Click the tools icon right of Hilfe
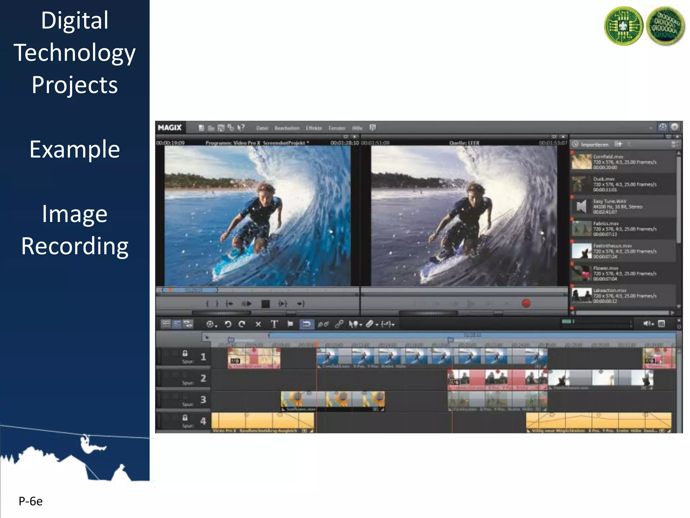The image size is (690, 518). tap(373, 128)
